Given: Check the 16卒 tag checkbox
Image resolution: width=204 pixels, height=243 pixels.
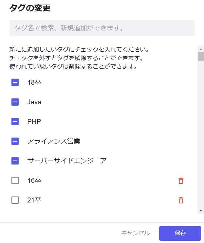Looking at the screenshot, I should 15,181.
